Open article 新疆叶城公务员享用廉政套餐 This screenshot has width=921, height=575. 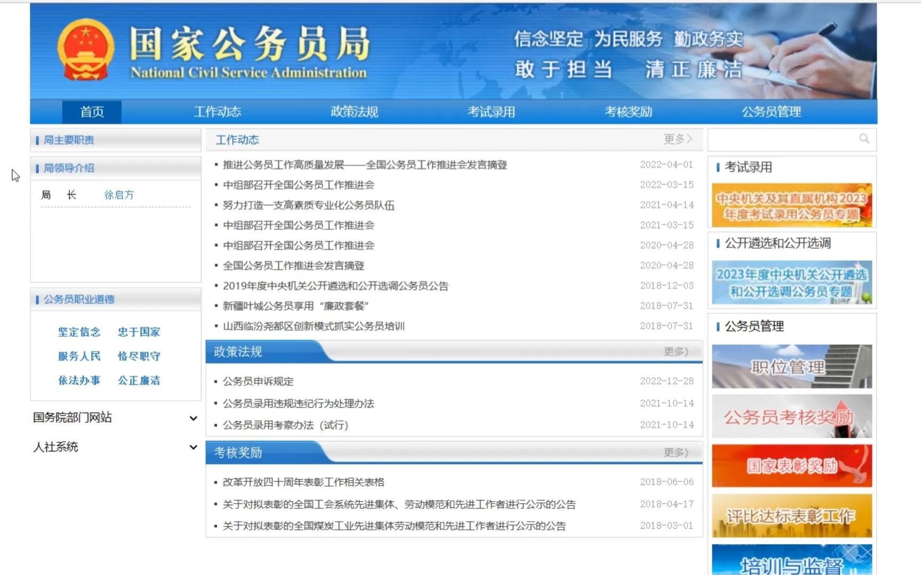296,306
